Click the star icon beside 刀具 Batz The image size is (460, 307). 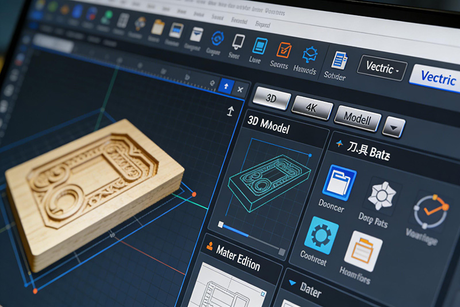point(339,143)
